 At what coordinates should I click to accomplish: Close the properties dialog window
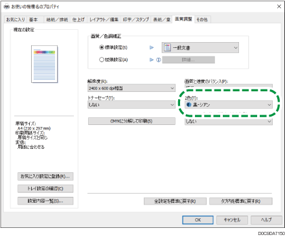coord(279,6)
